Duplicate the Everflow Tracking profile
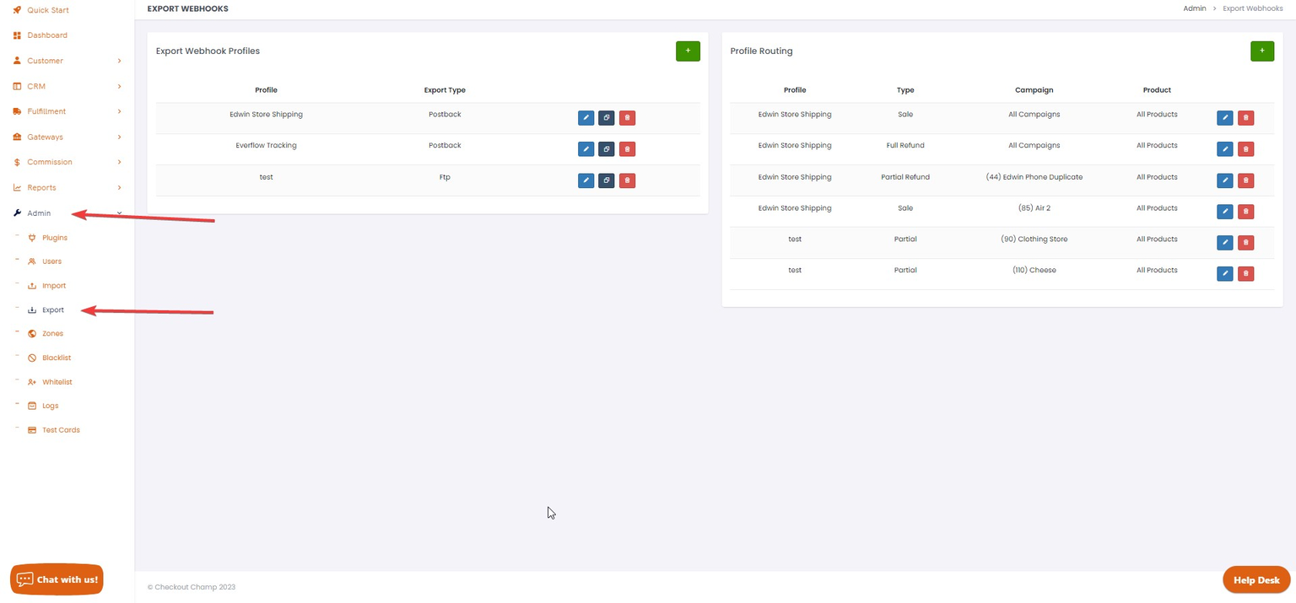The height and width of the screenshot is (603, 1296). point(606,148)
